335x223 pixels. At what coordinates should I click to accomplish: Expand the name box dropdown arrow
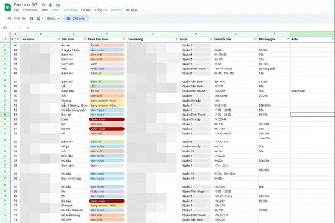point(20,28)
